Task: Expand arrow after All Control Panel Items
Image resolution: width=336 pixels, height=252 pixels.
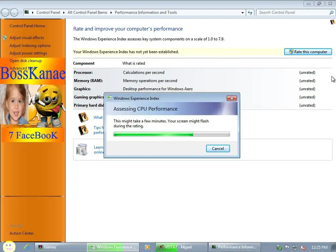Action: pos(111,13)
